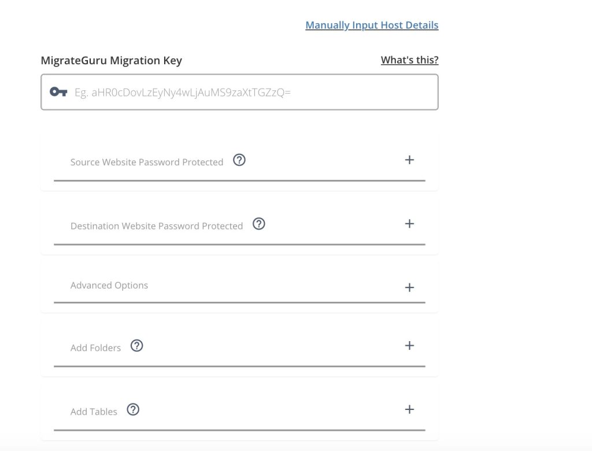The height and width of the screenshot is (451, 592).
Task: Expand the Add Folders section plus icon
Action: [409, 346]
